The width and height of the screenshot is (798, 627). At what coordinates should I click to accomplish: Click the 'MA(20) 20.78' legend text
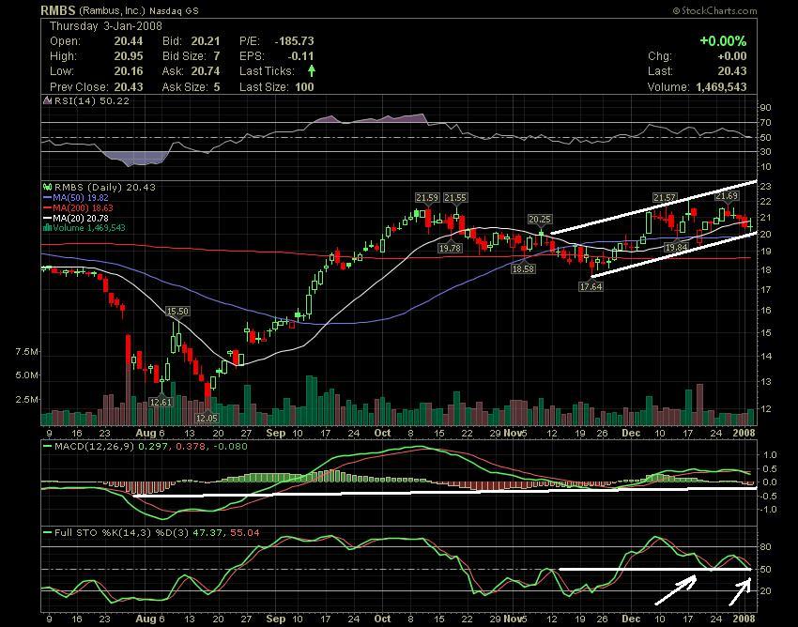[81, 218]
